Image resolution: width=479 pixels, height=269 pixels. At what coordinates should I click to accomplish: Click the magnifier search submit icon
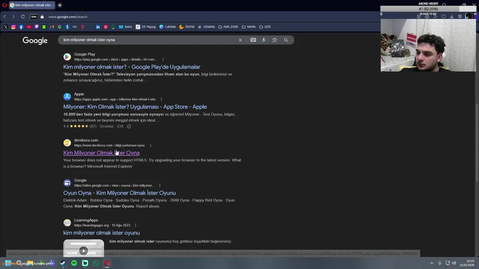286,40
